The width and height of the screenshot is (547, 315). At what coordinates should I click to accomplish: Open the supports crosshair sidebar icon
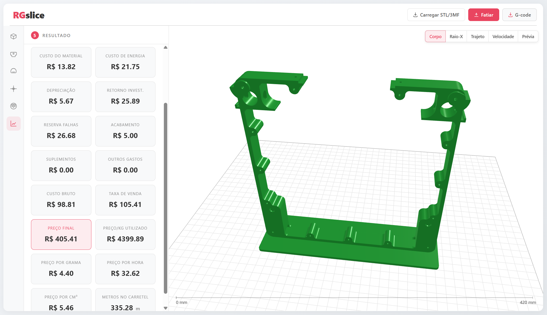point(14,89)
